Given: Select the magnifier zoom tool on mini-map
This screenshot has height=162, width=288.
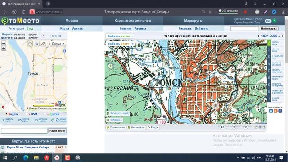Looking at the screenshot, I should 37,44.
